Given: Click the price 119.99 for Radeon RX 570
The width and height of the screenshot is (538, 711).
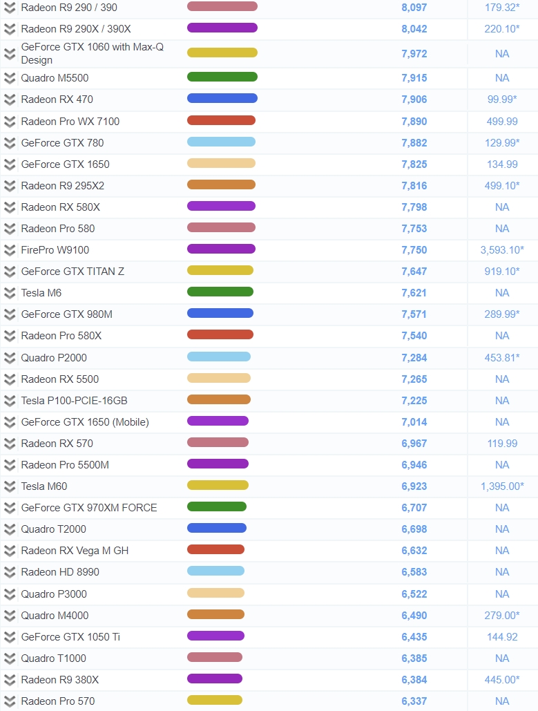Looking at the screenshot, I should click(502, 444).
